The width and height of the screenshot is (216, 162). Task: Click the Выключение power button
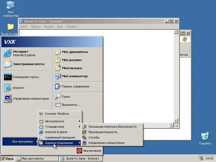[89, 151]
